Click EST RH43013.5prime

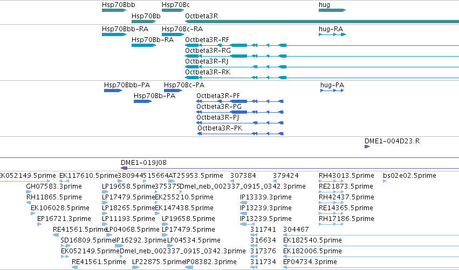tap(331, 182)
